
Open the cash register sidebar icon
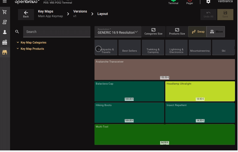click(5, 42)
